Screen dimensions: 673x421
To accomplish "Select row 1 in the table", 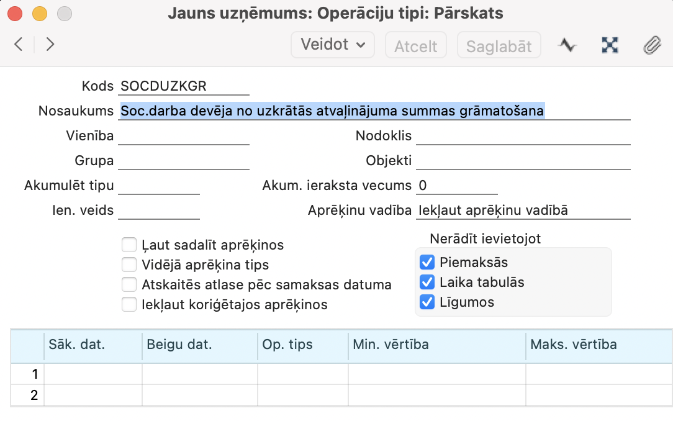I will [28, 374].
